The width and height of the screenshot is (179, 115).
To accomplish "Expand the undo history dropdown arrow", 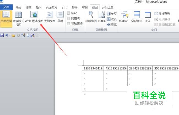I will (10, 35).
